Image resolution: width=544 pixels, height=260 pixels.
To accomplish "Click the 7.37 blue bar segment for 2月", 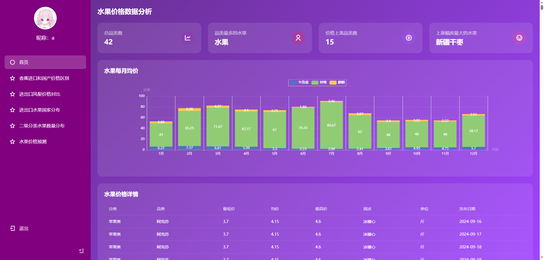I will (190, 148).
